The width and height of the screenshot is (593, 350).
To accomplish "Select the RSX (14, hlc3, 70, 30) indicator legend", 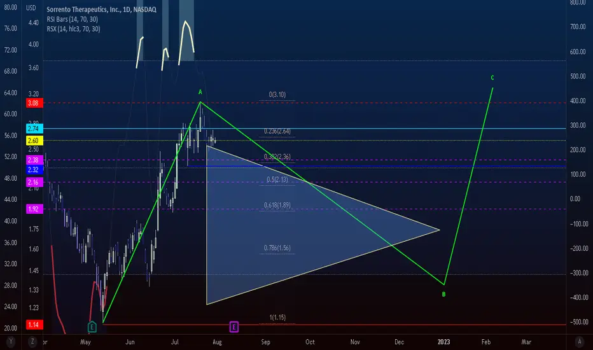I will (x=73, y=29).
